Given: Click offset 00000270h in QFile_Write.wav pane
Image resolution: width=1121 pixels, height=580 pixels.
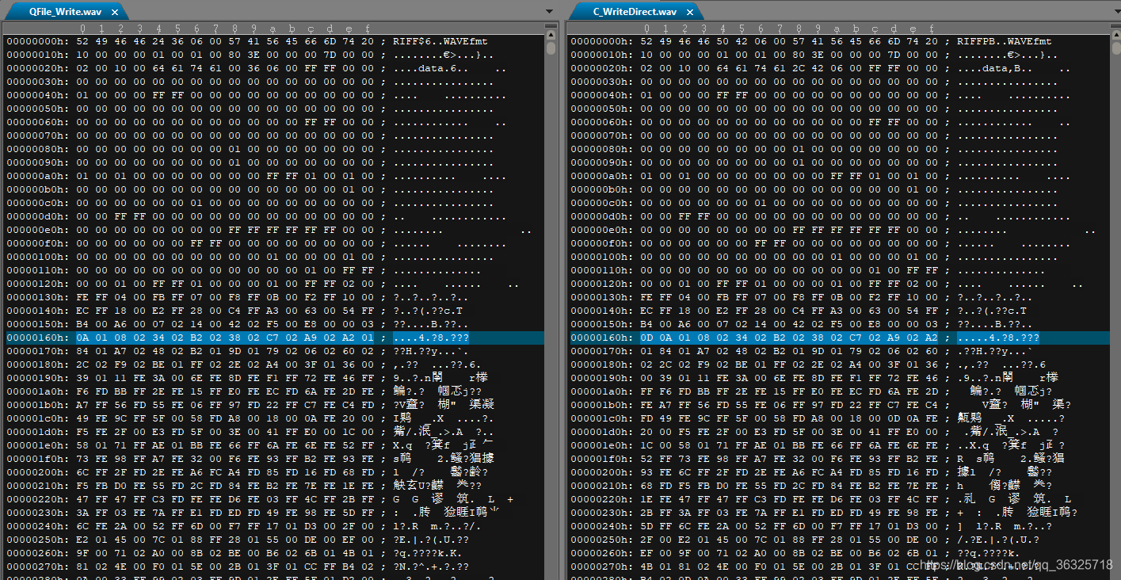Looking at the screenshot, I should (37, 567).
